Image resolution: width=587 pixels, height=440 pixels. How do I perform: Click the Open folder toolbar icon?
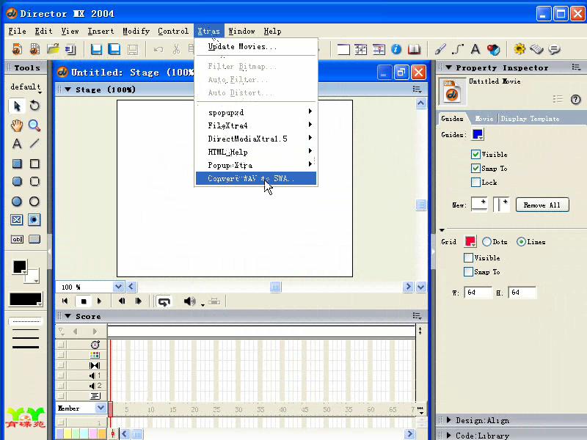(53, 49)
